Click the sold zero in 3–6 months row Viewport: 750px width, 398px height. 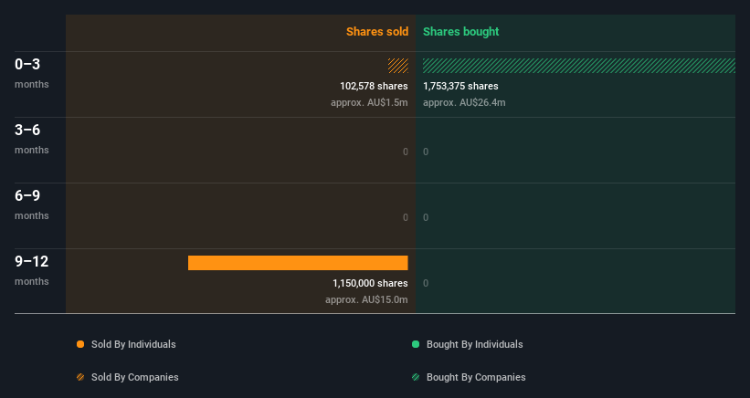(406, 152)
